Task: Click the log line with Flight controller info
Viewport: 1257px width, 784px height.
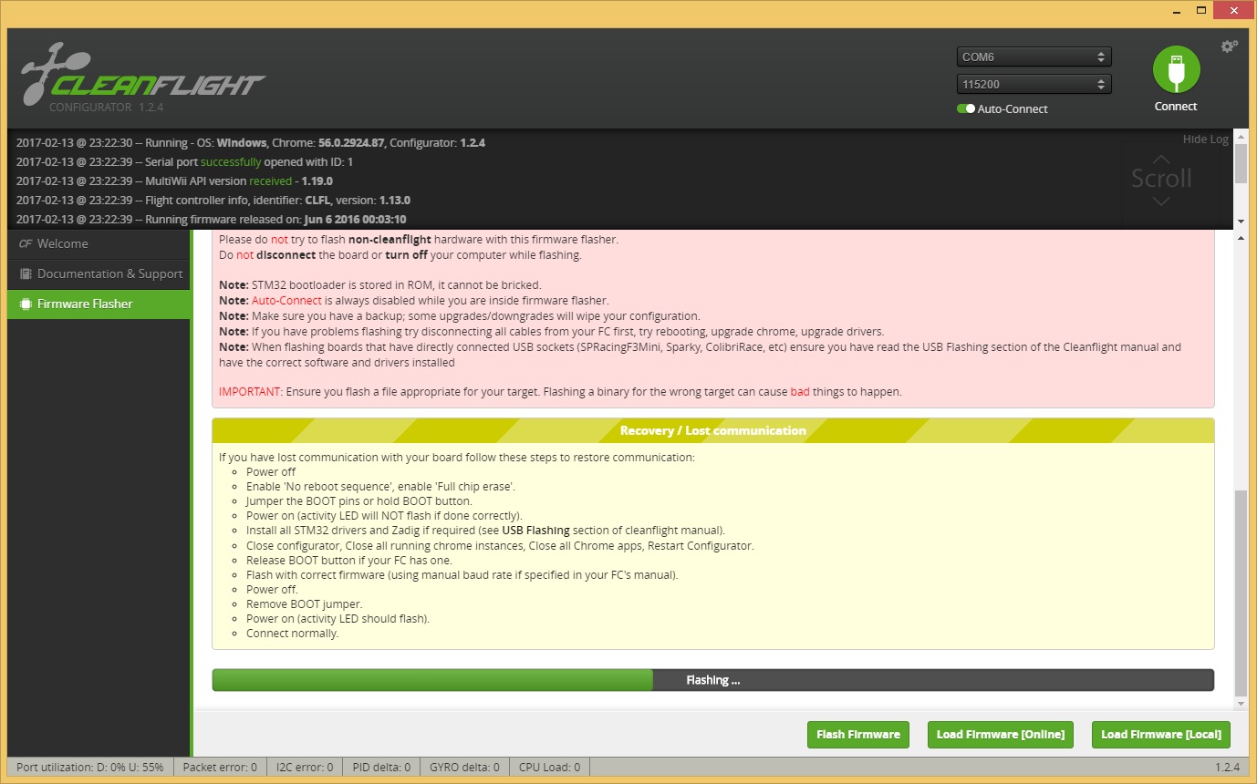Action: click(213, 200)
